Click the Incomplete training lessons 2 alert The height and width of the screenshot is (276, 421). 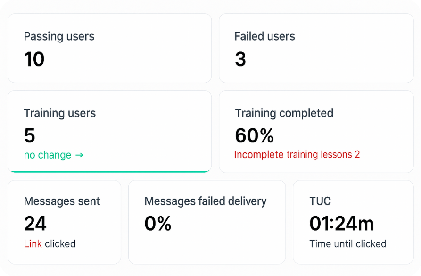(x=297, y=154)
